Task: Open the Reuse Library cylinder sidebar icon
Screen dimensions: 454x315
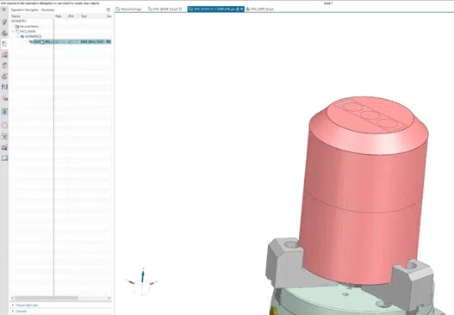Action: 4,65
